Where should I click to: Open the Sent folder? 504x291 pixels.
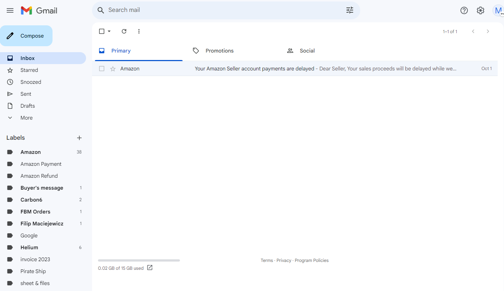click(43, 94)
